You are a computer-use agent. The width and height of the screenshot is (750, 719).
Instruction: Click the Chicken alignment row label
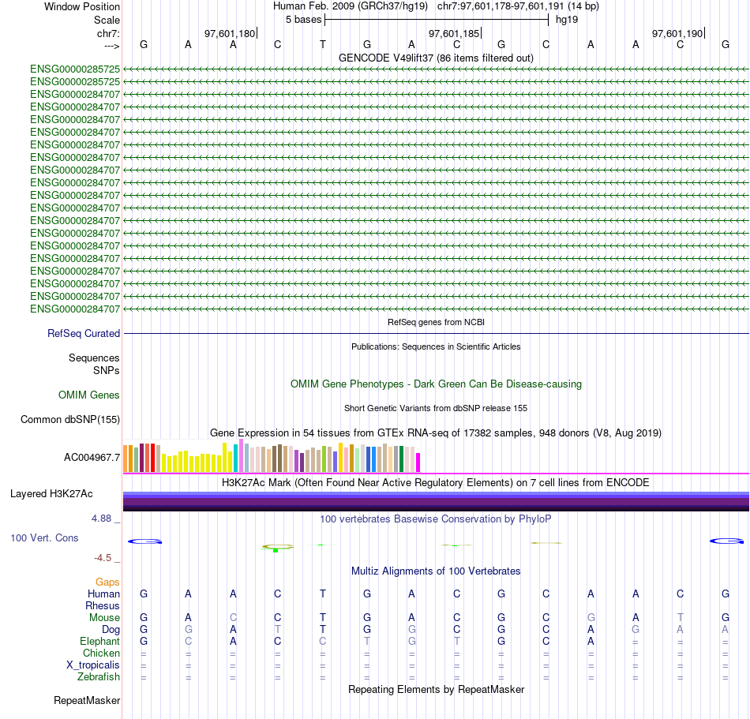101,653
